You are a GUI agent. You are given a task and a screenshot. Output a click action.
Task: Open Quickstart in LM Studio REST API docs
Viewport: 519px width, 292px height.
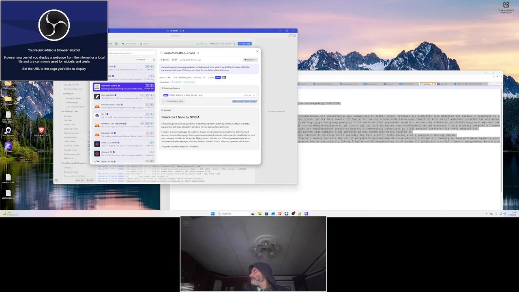[68, 120]
